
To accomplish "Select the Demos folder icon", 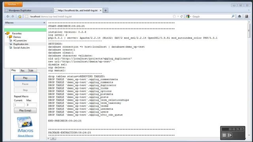I will coord(11,37).
